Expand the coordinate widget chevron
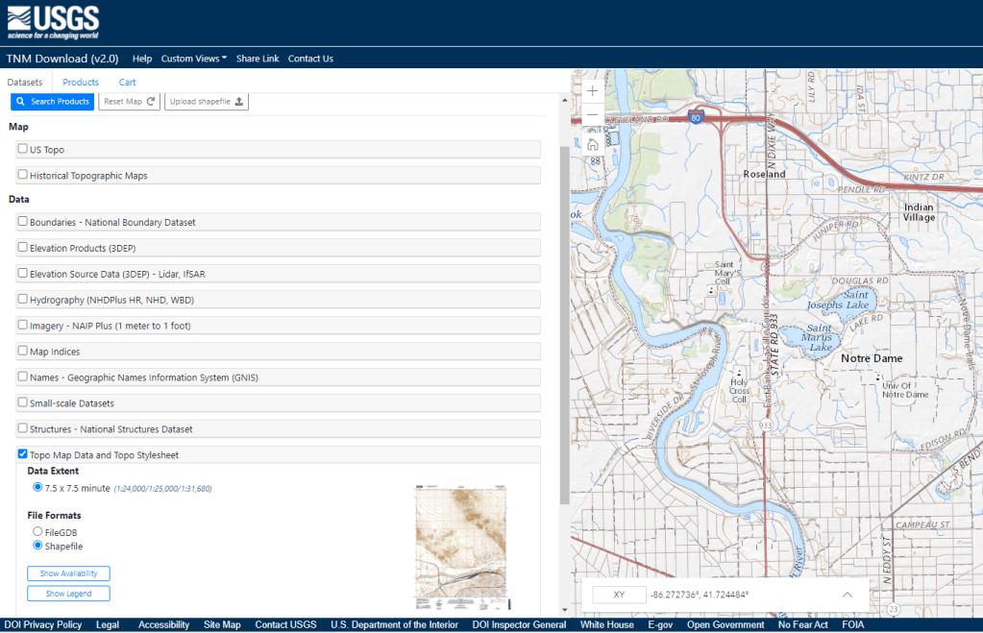 (847, 595)
